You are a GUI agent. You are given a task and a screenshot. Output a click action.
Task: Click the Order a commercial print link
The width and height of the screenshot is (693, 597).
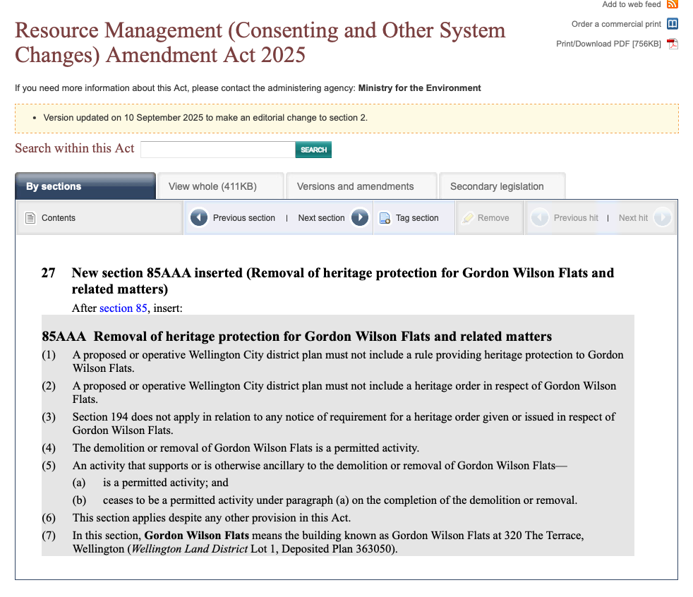[x=616, y=24]
